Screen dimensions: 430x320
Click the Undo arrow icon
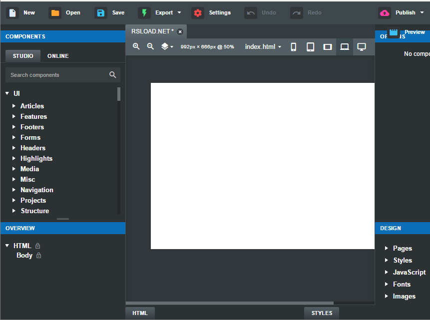pyautogui.click(x=251, y=13)
